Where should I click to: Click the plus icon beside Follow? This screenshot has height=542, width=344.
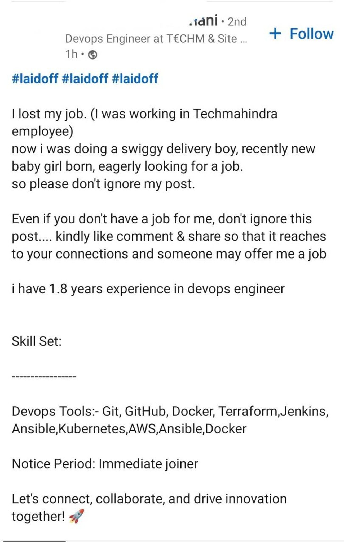point(275,34)
